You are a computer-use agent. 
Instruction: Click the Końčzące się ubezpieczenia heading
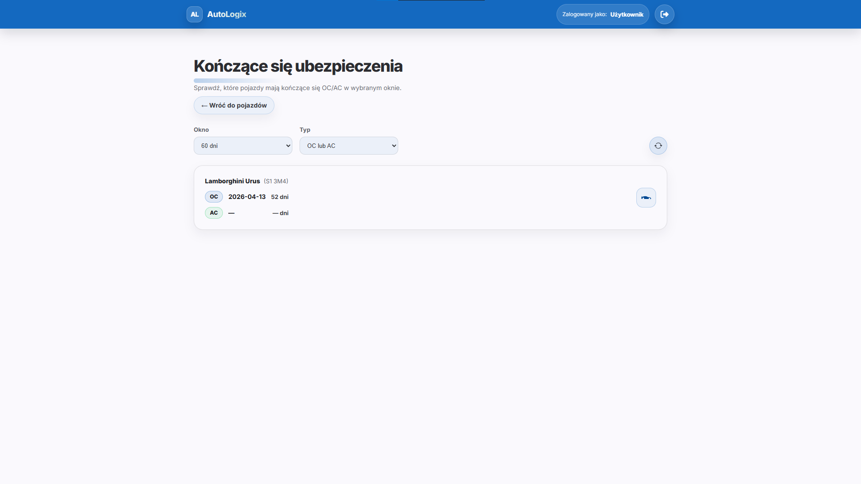point(298,66)
